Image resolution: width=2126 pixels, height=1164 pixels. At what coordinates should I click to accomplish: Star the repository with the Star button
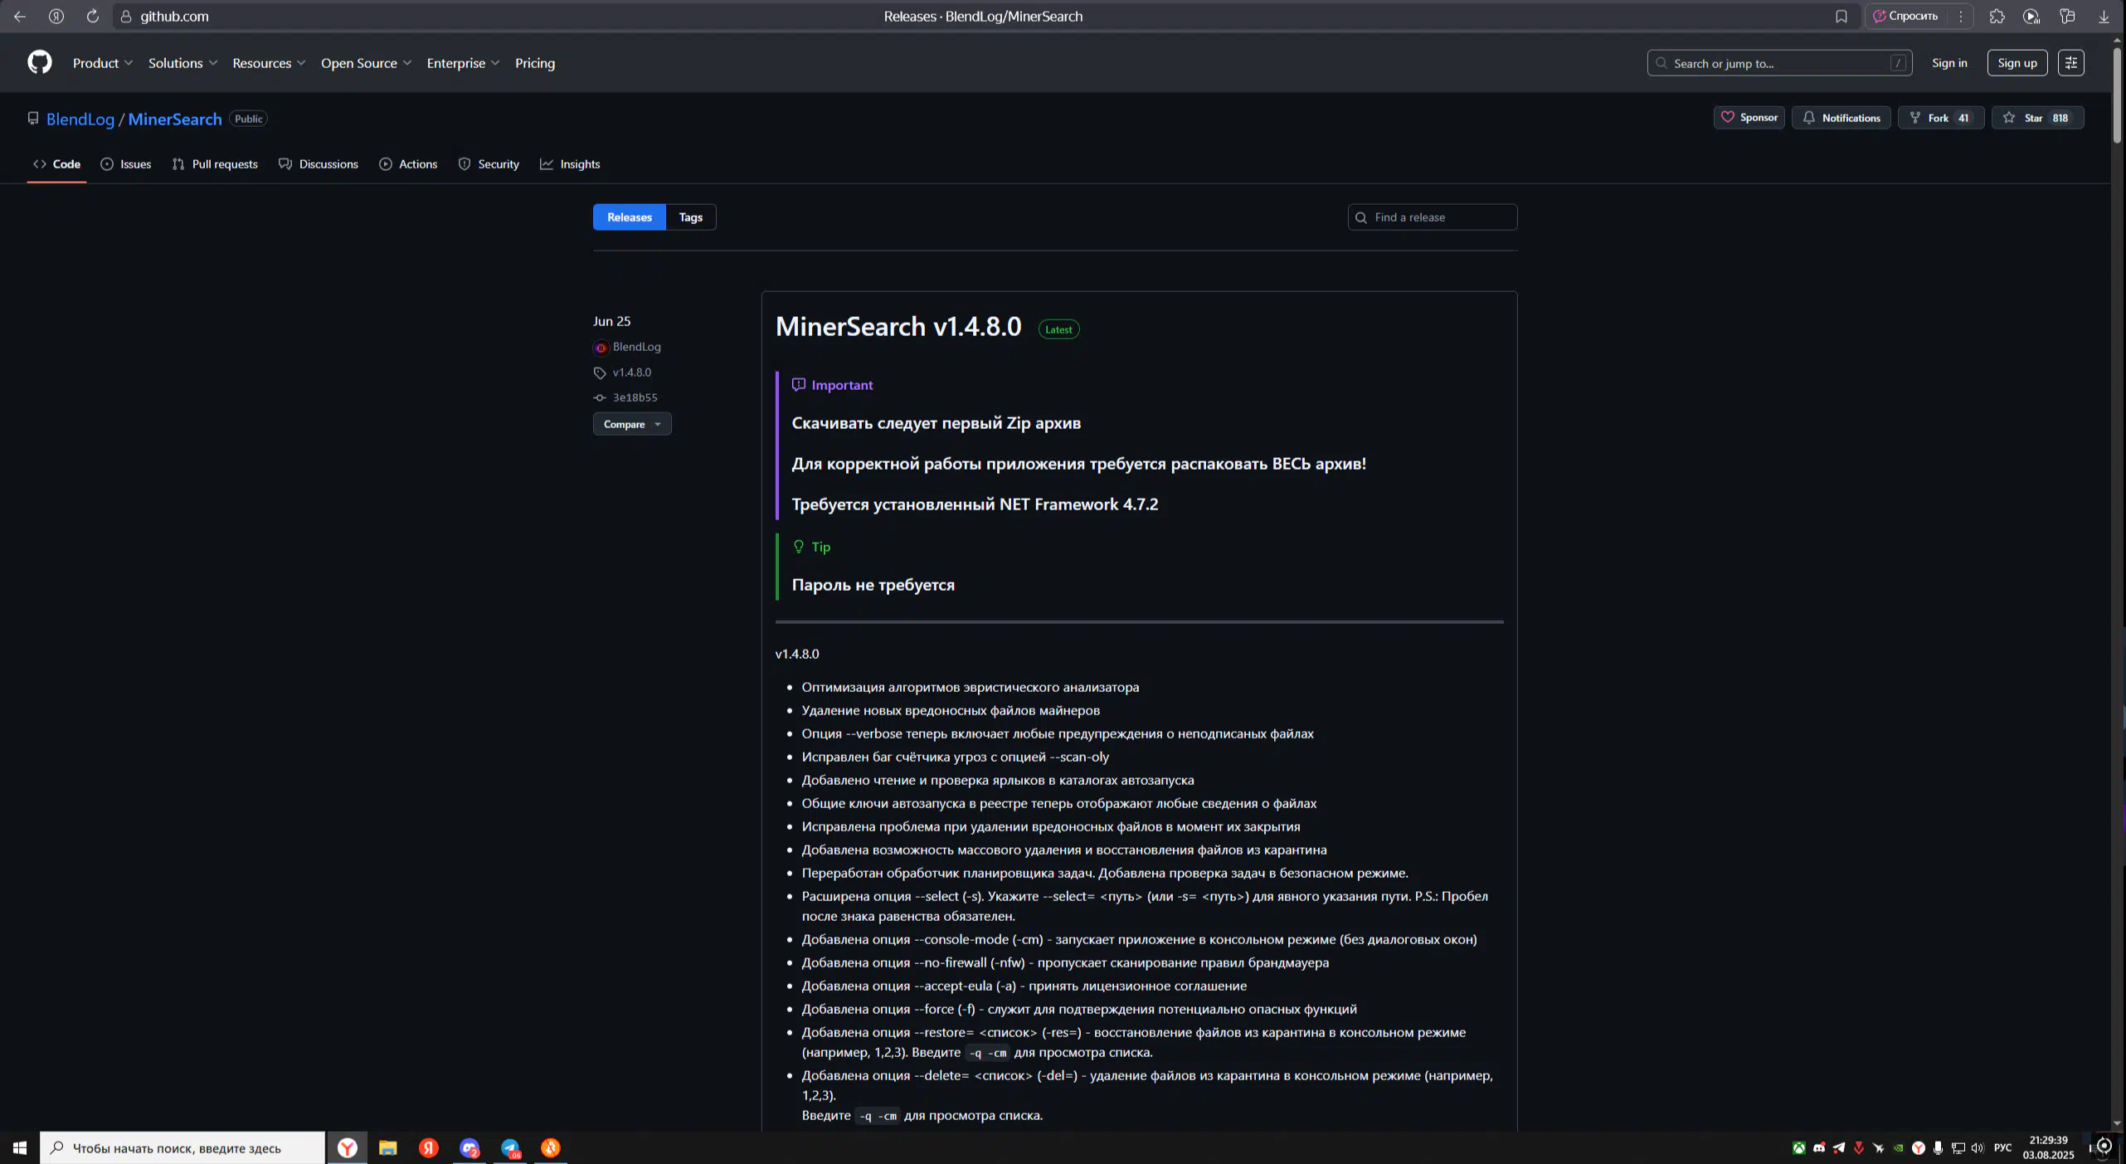click(x=2037, y=118)
